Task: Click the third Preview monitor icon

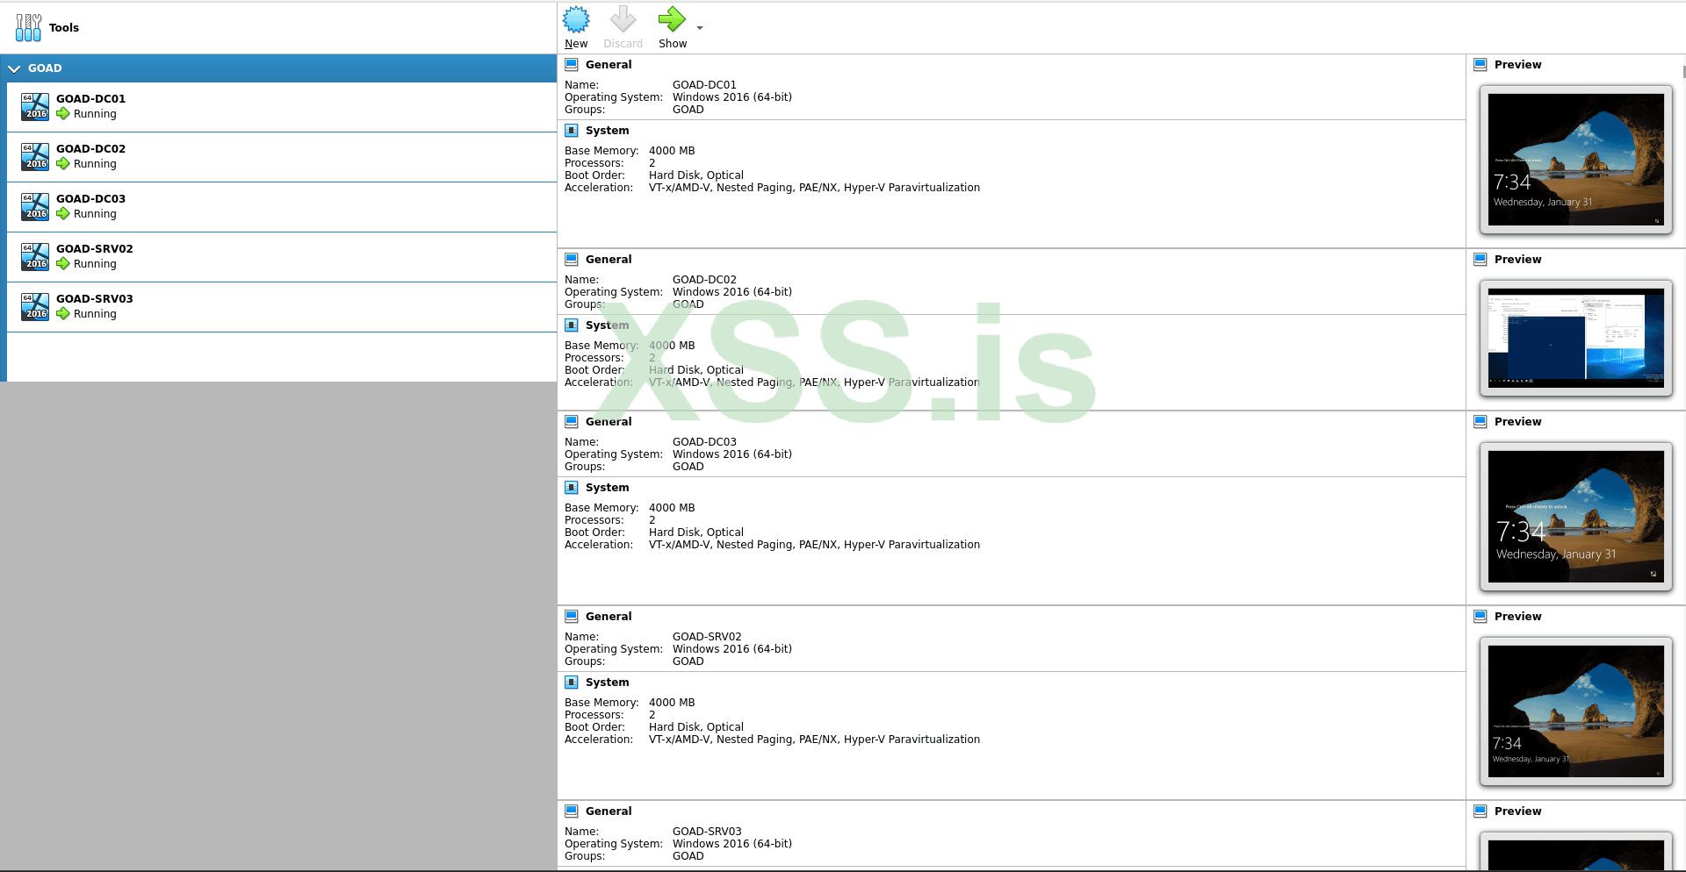Action: pos(1481,422)
